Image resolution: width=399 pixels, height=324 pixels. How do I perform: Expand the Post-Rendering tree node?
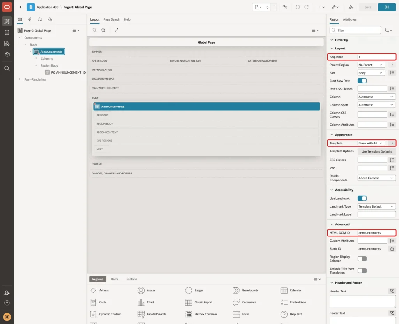pyautogui.click(x=19, y=79)
